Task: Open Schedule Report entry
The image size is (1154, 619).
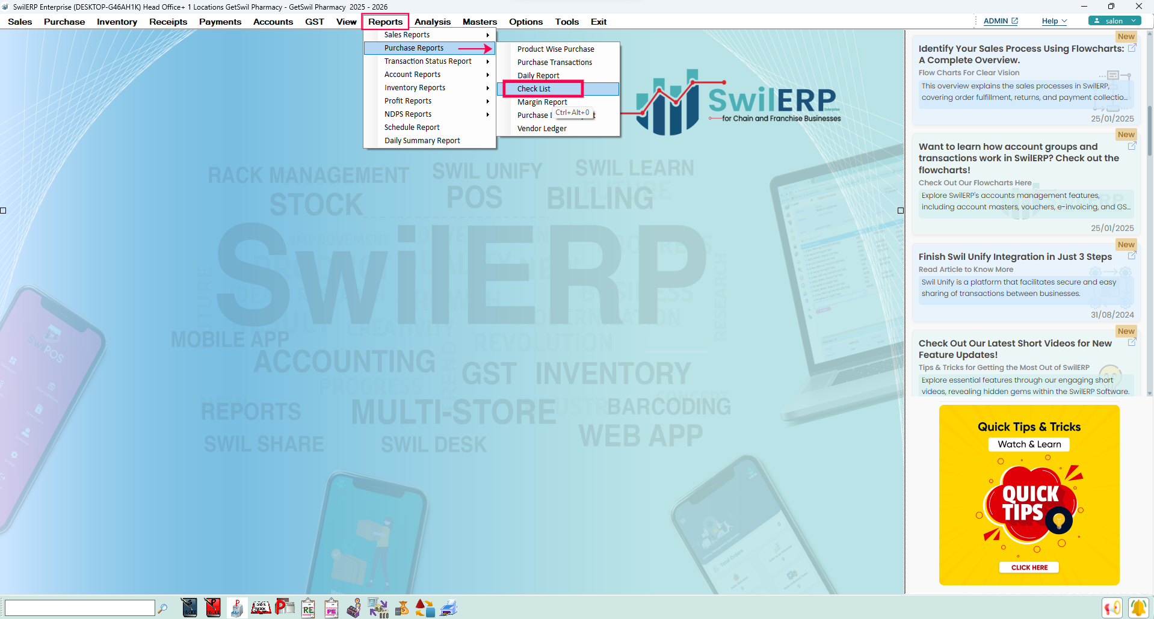Action: coord(430,128)
